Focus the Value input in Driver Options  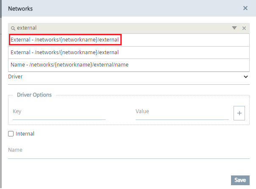pos(182,112)
